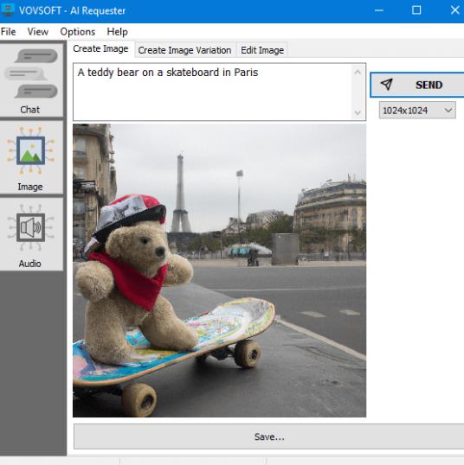464x465 pixels.
Task: Click the Save... button
Action: coord(269,436)
